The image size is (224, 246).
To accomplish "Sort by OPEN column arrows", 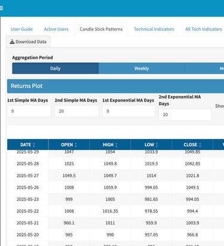I will [x=76, y=145].
